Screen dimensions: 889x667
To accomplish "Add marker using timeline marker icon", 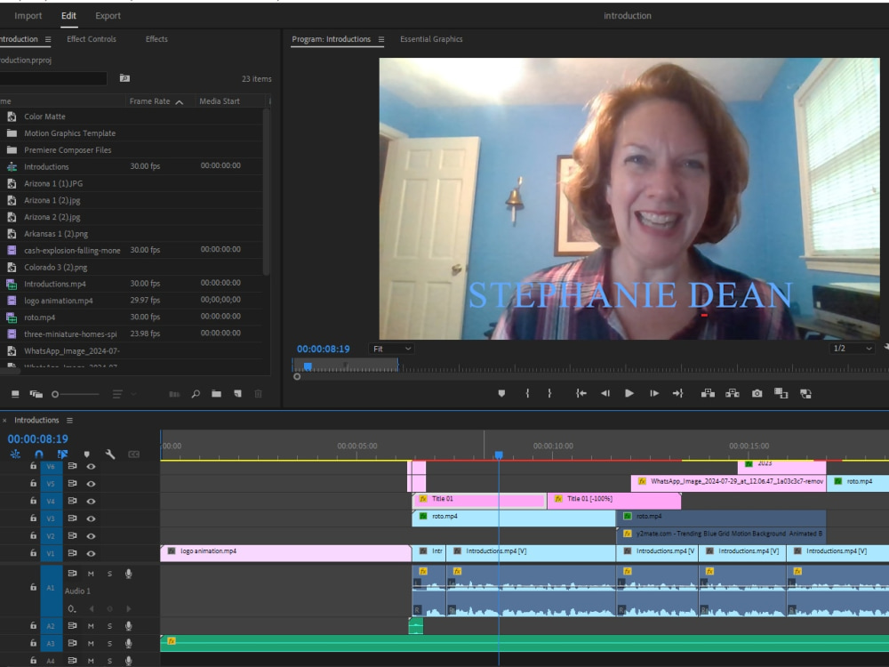I will tap(87, 454).
